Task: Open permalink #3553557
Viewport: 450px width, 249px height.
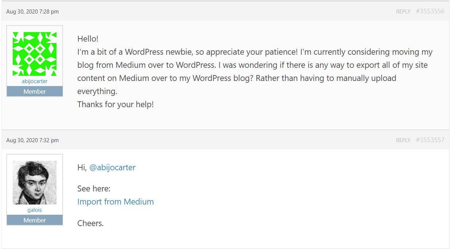Action: pyautogui.click(x=430, y=140)
